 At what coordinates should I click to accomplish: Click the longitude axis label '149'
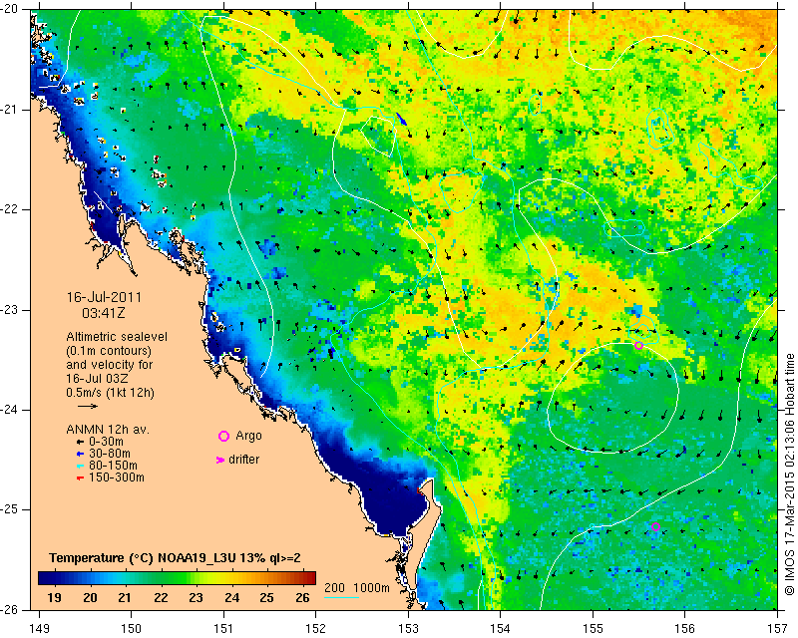(x=39, y=628)
